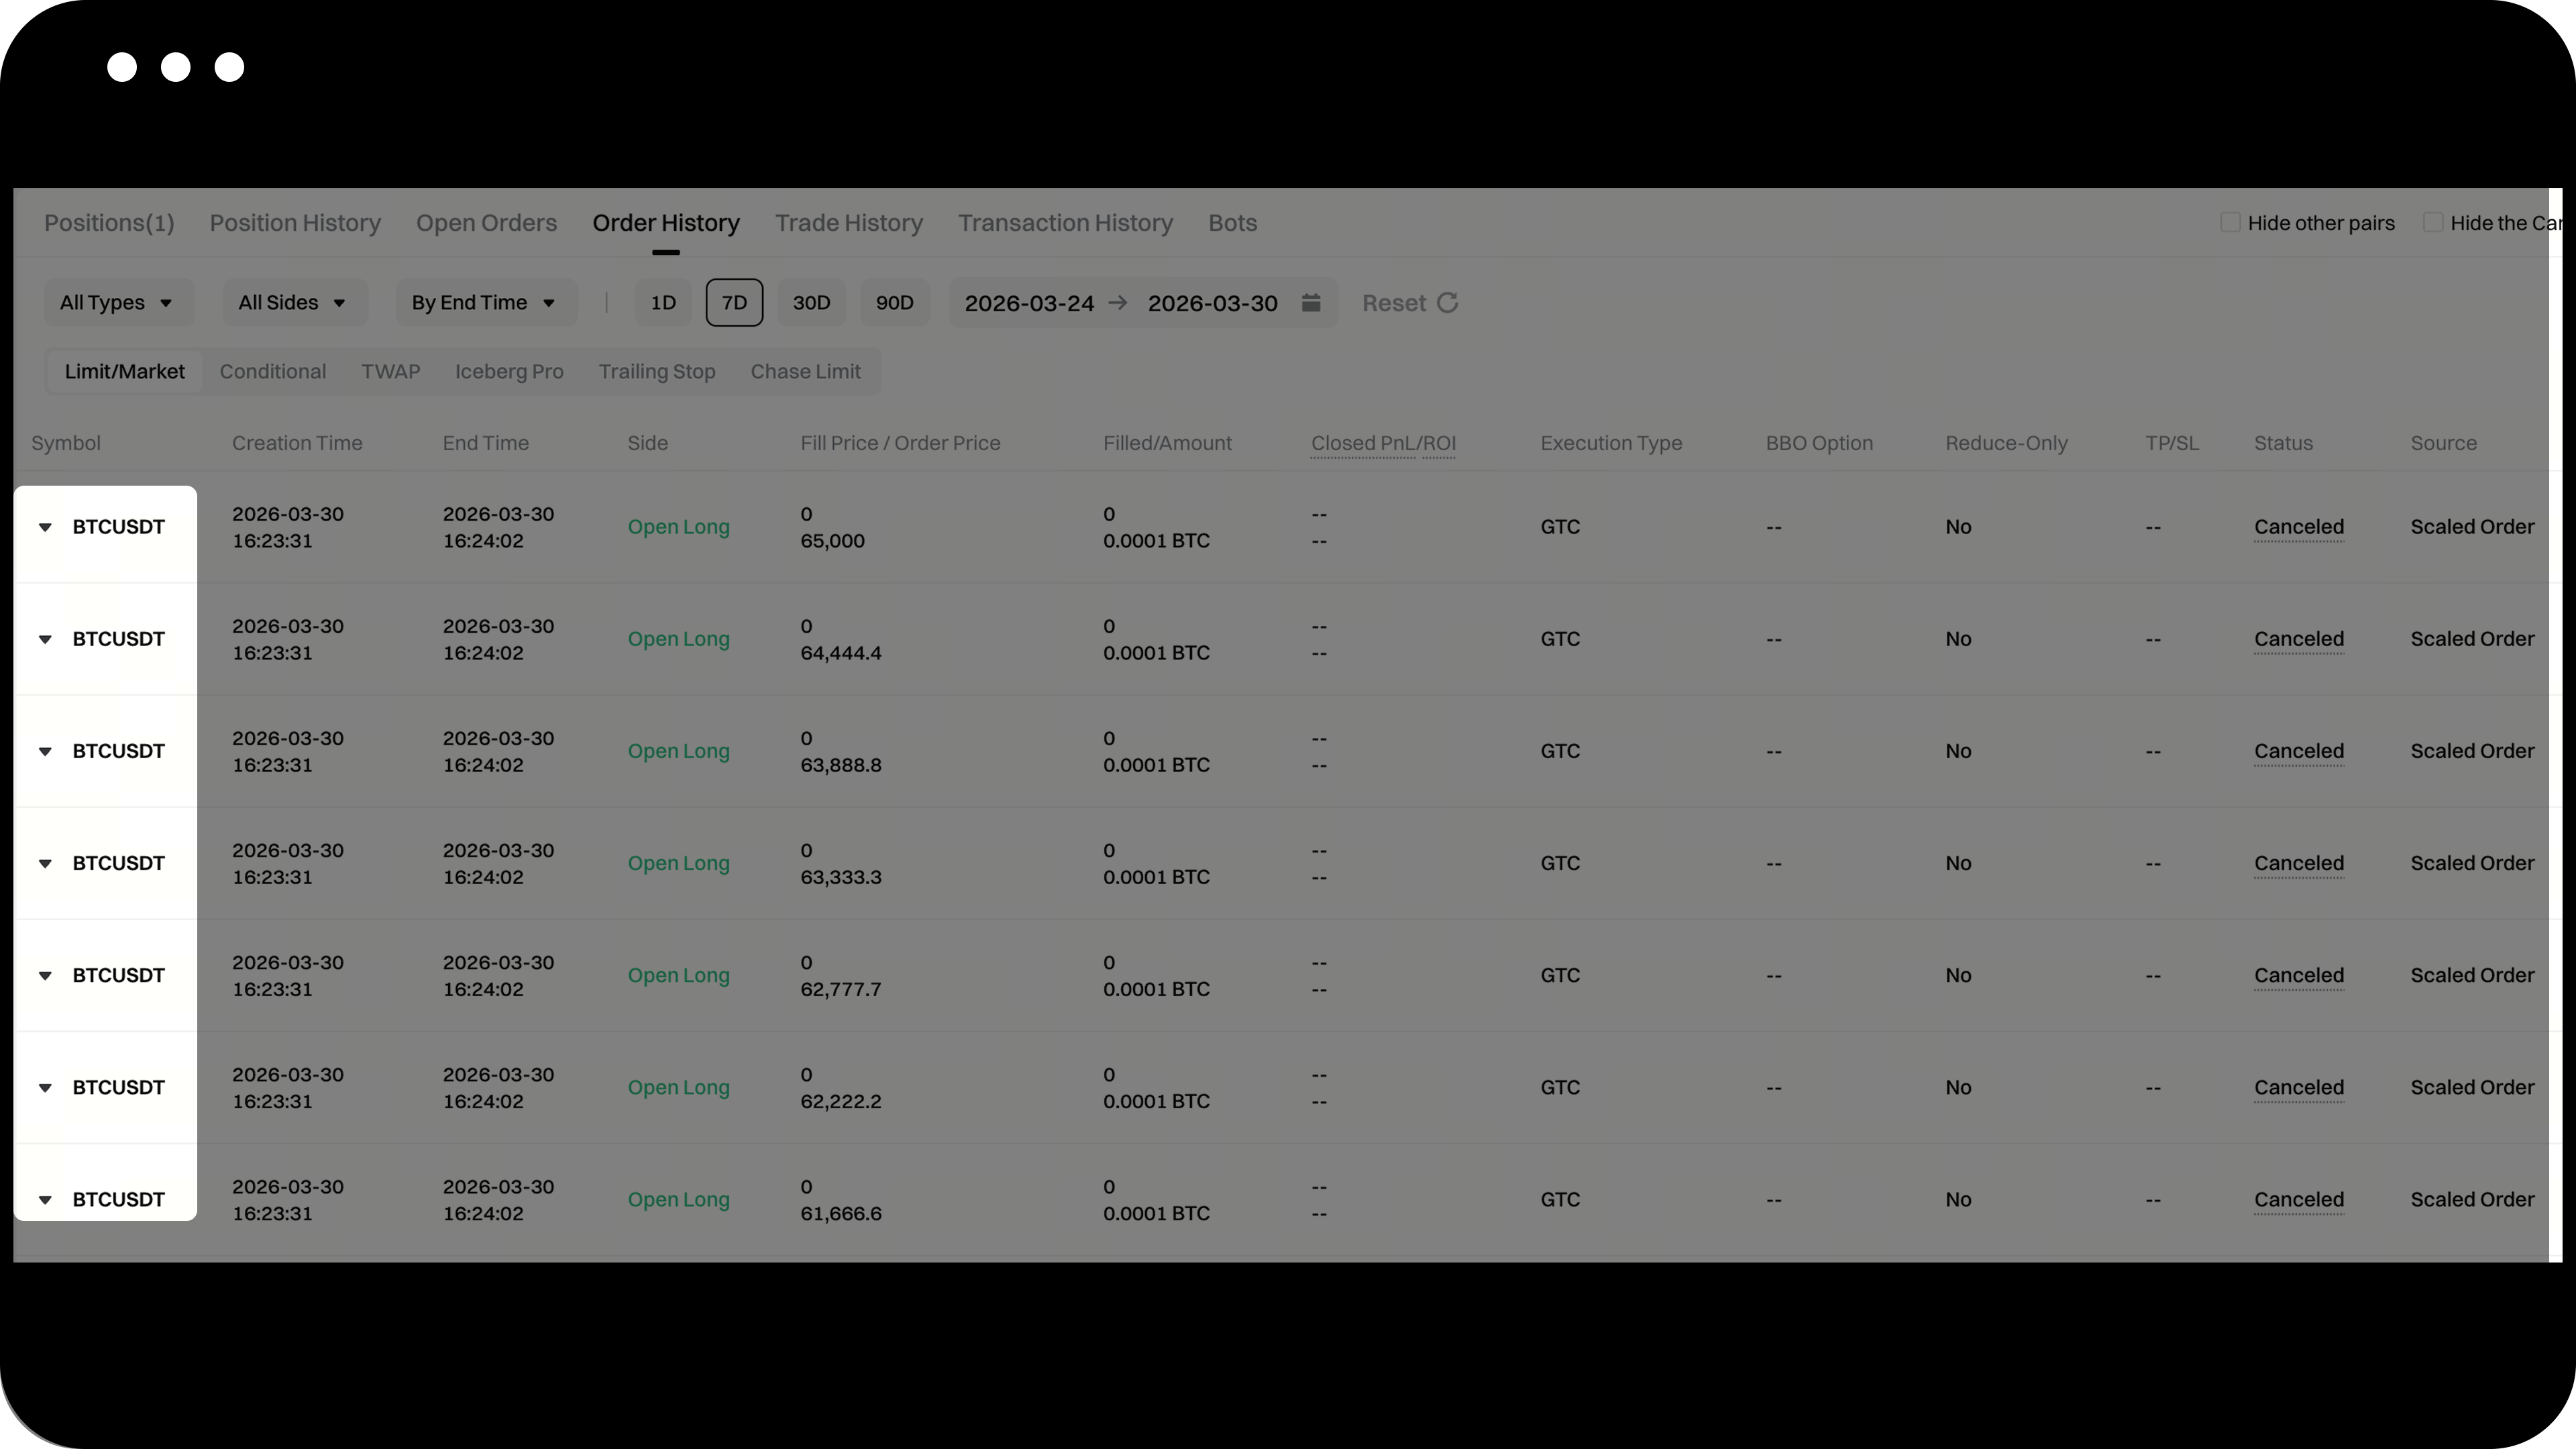Open the All Types dropdown
This screenshot has height=1449, width=2576.
pyautogui.click(x=117, y=302)
